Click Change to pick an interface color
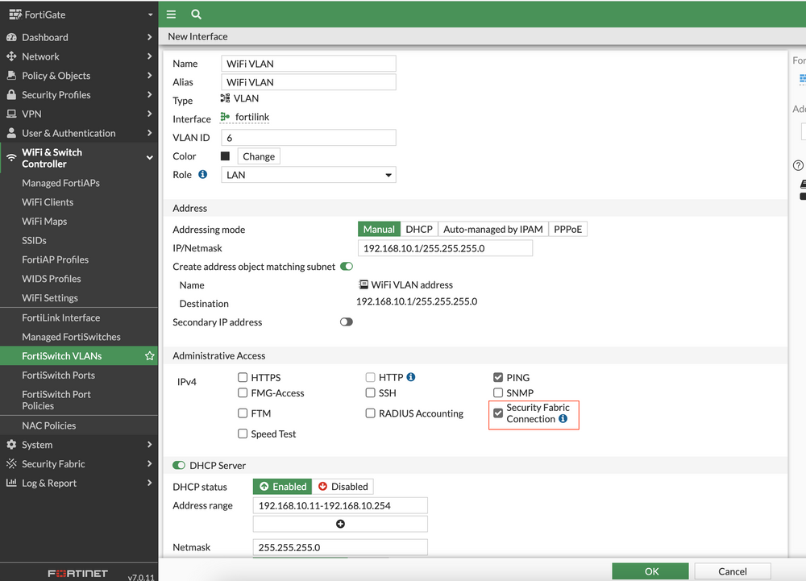 pyautogui.click(x=259, y=156)
